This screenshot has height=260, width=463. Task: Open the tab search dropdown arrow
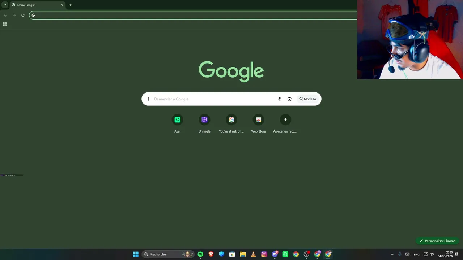click(x=5, y=5)
